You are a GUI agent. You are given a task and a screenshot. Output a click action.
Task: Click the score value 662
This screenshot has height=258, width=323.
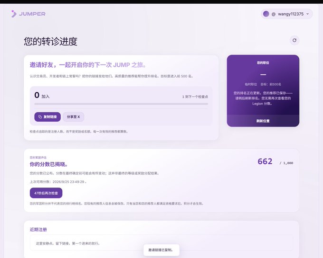[x=265, y=161]
